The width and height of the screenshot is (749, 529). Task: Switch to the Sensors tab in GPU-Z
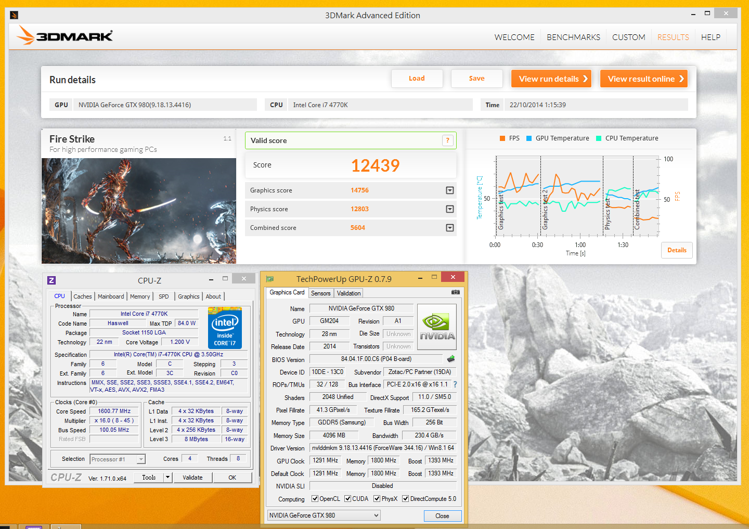pyautogui.click(x=320, y=293)
